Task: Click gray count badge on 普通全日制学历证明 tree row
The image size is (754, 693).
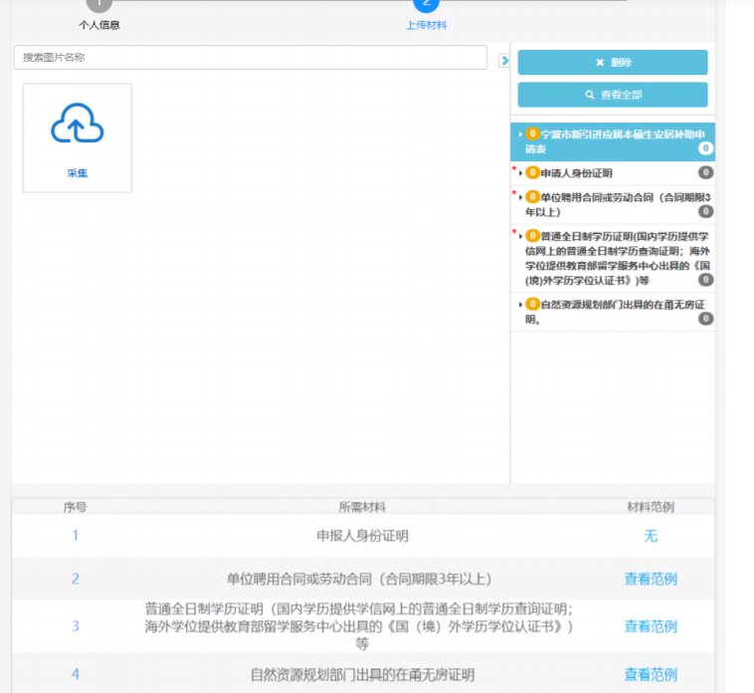Action: [x=705, y=280]
